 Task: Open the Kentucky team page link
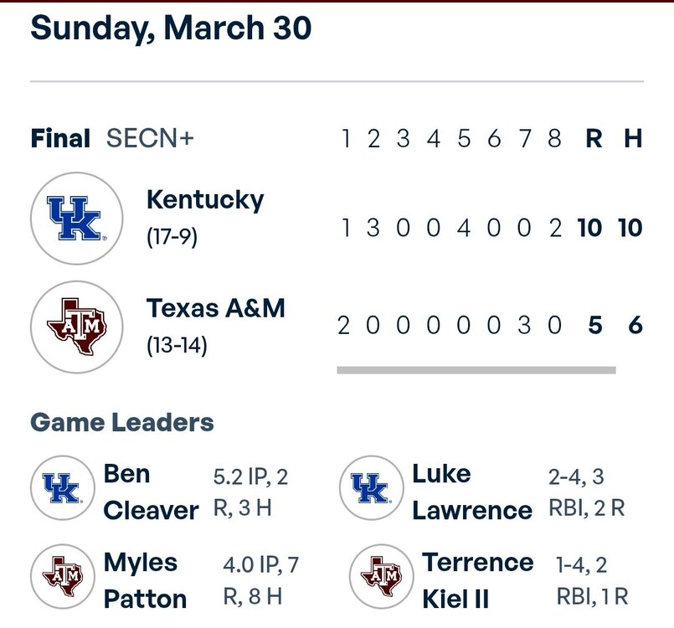coord(204,201)
